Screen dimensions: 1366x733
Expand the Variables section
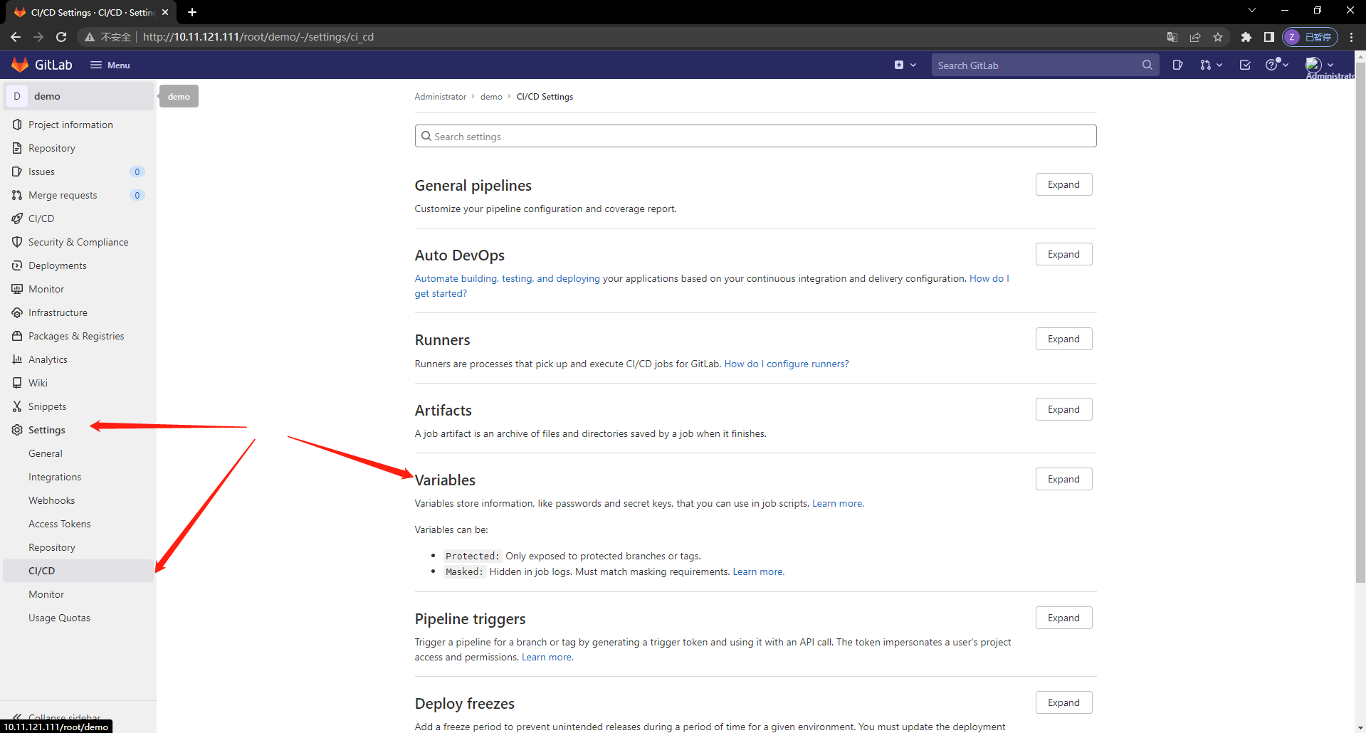[x=1063, y=479]
